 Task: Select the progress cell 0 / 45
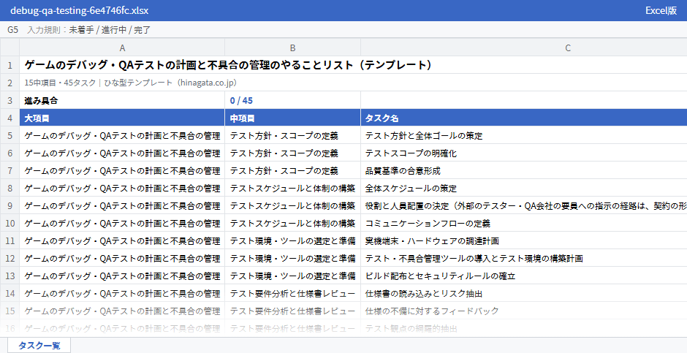292,100
